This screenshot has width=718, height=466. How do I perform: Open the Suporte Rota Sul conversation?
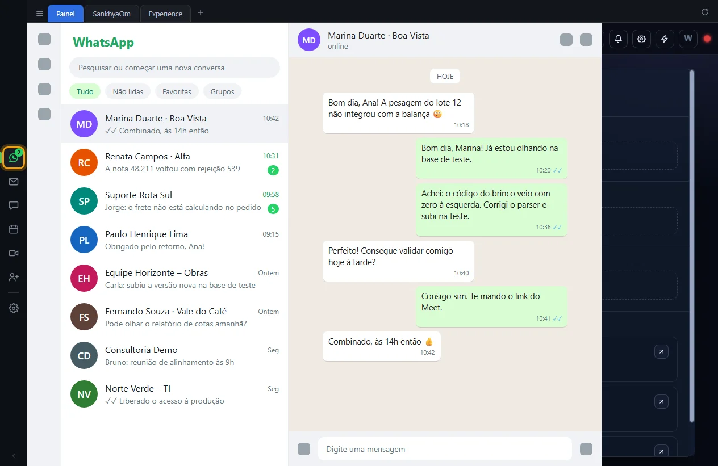pyautogui.click(x=174, y=201)
